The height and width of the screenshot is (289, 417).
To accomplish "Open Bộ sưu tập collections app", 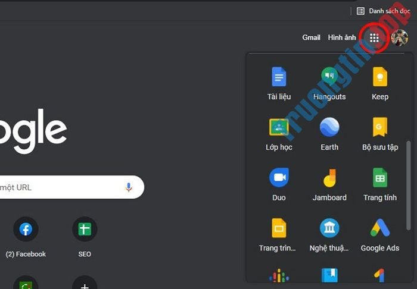I will point(380,134).
